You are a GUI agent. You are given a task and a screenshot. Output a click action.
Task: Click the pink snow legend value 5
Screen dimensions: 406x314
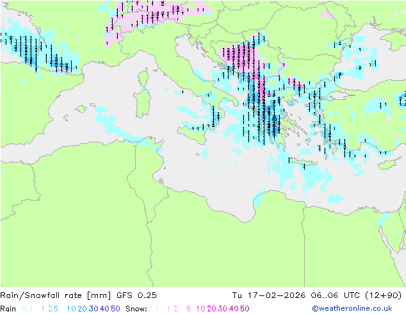[189, 309]
